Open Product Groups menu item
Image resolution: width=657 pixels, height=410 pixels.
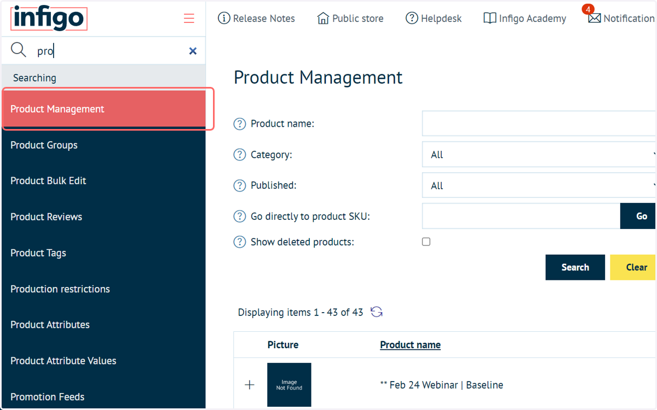coord(103,145)
